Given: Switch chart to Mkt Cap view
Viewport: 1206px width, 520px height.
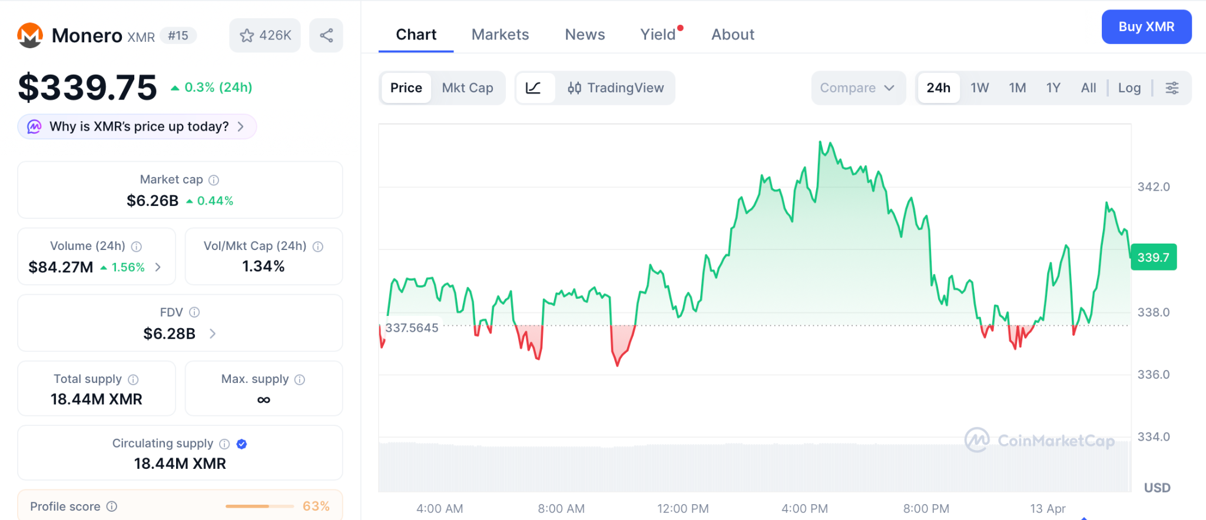Looking at the screenshot, I should [x=467, y=88].
